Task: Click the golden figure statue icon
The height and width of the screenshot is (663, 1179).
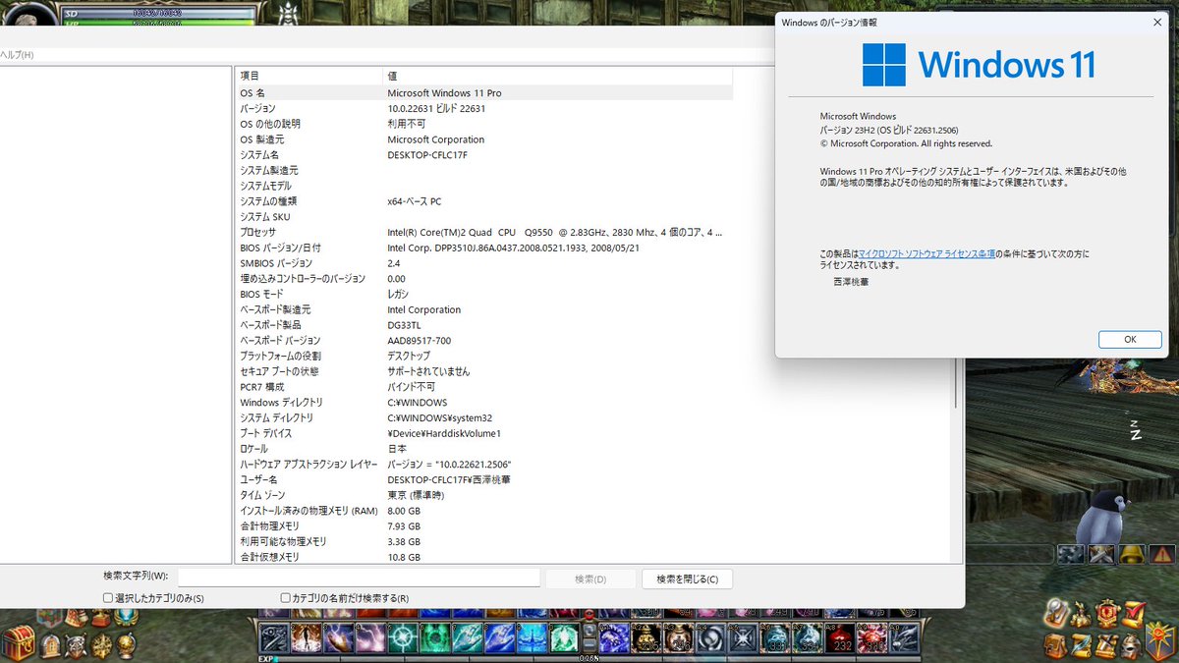Action: point(1082,613)
